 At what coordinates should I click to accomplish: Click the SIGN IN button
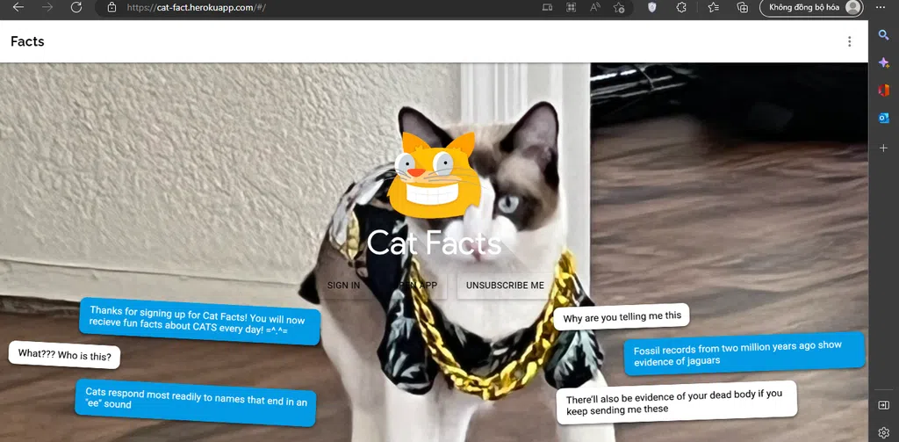coord(343,286)
